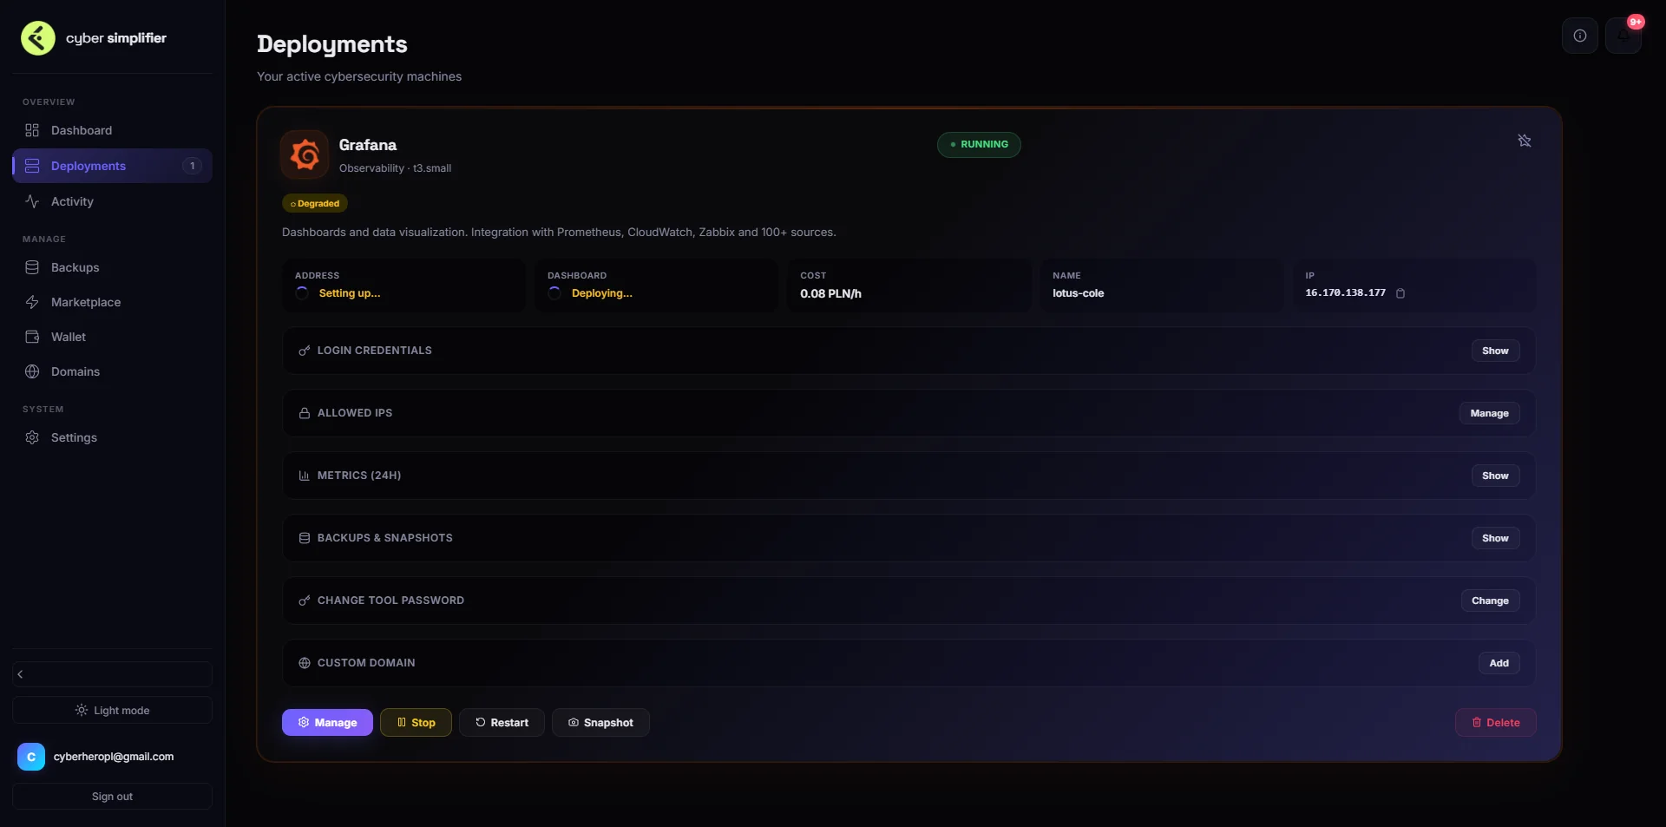Add a custom domain
This screenshot has height=827, width=1666.
[1499, 663]
